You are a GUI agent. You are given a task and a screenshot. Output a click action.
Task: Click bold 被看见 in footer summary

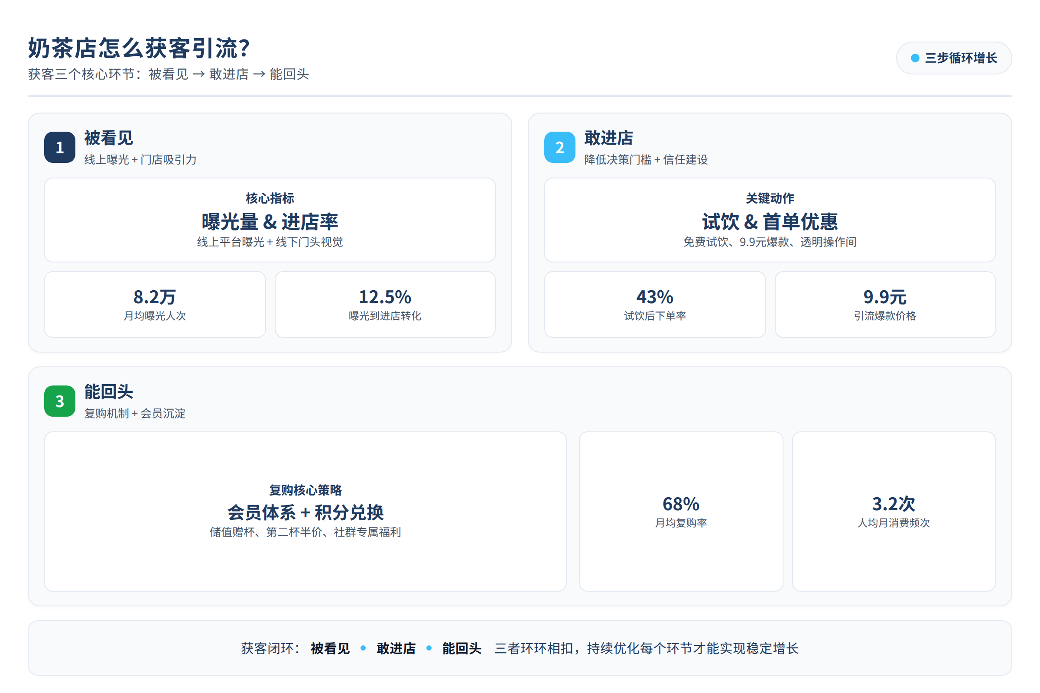click(330, 648)
